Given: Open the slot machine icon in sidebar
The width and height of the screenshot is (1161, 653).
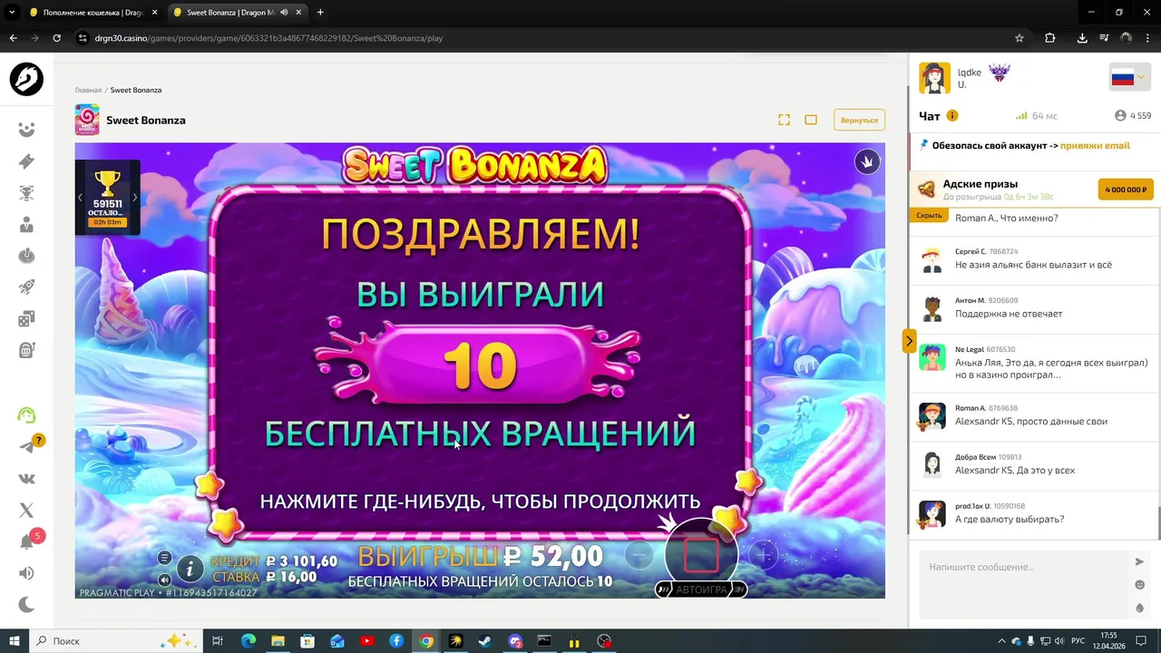Looking at the screenshot, I should (26, 350).
